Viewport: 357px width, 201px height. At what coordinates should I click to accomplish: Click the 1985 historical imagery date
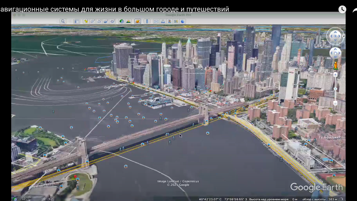click(x=23, y=199)
